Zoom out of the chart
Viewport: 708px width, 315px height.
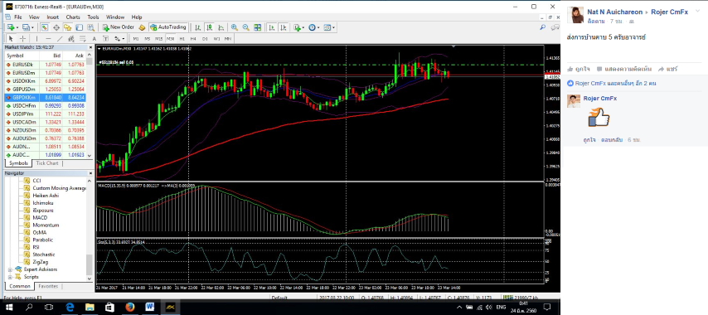click(x=245, y=27)
